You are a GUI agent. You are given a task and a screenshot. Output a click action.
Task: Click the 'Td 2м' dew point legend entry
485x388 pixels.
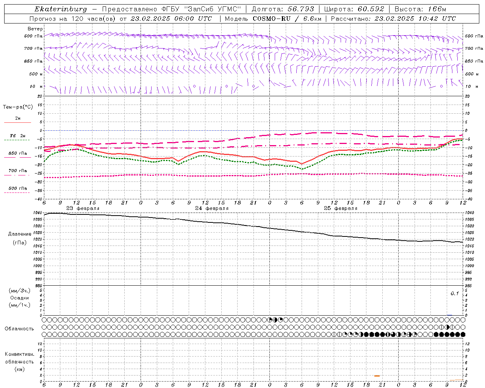tap(18, 136)
